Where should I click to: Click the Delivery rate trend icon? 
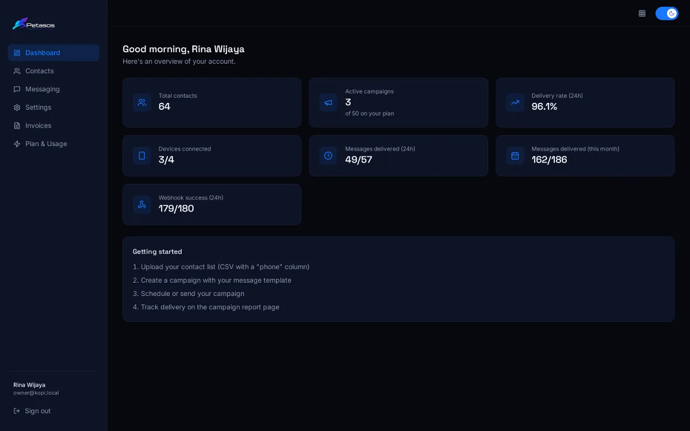point(515,102)
